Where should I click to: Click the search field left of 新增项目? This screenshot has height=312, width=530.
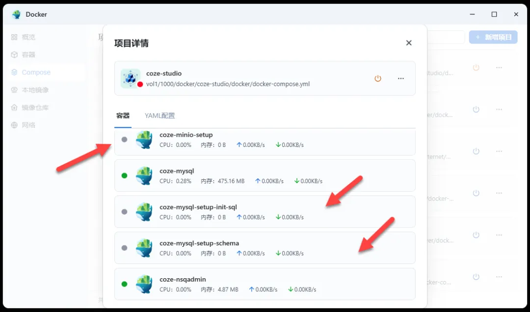point(446,37)
